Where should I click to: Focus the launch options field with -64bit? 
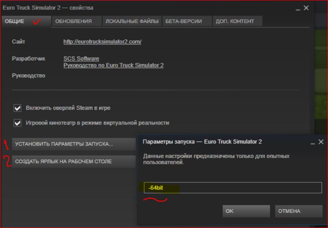tap(233, 188)
